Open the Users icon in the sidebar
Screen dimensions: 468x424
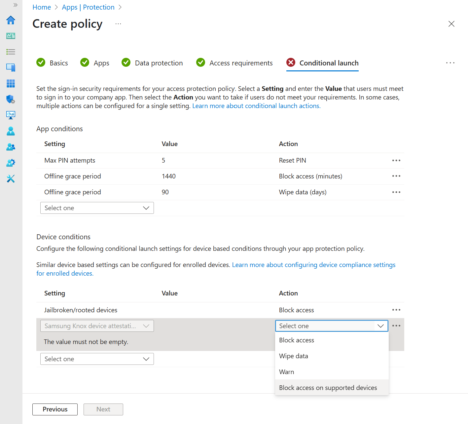pyautogui.click(x=11, y=131)
